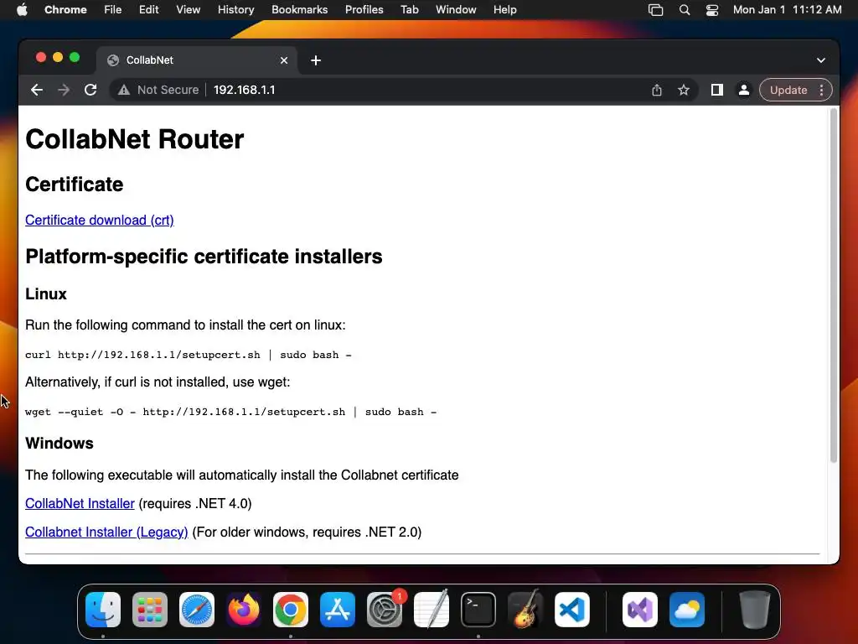The width and height of the screenshot is (858, 644).
Task: Open Chrome's three-dot menu
Action: click(x=821, y=90)
